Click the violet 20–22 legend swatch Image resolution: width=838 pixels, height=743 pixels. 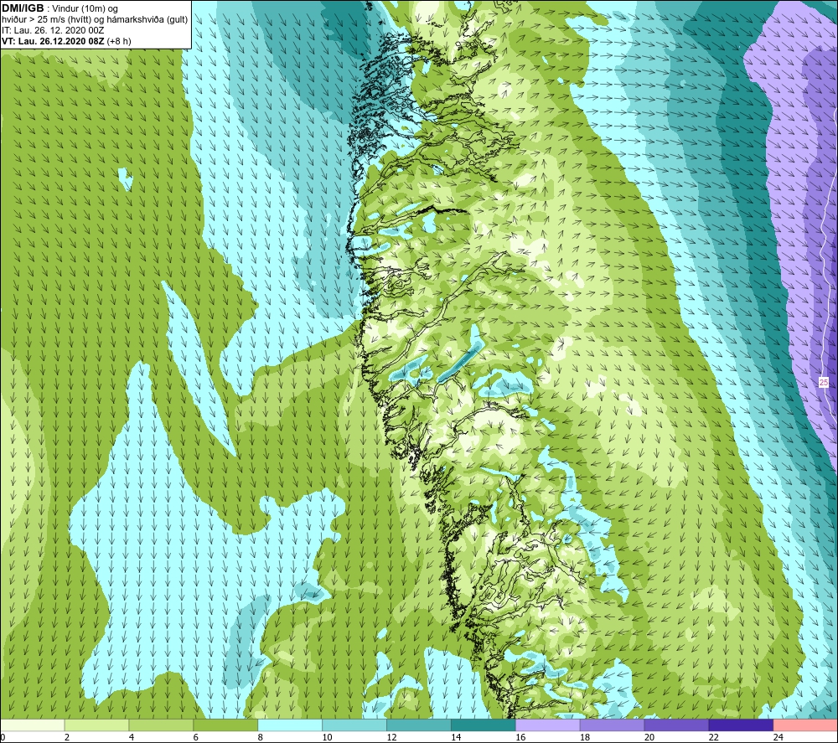676,725
